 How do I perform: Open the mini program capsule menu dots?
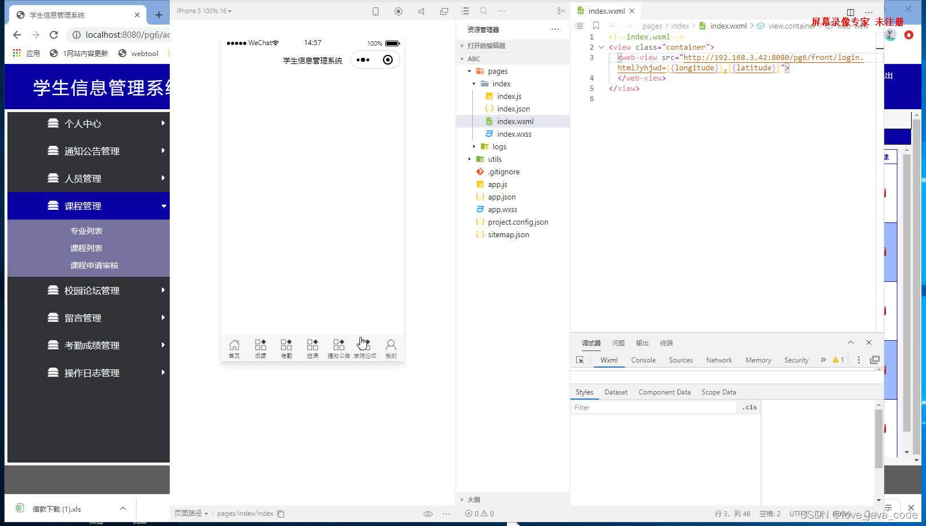click(363, 60)
